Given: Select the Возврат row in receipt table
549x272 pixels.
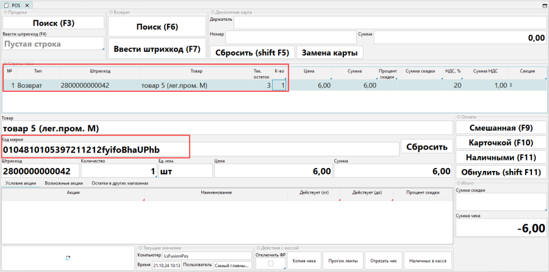Looking at the screenshot, I should (30, 86).
